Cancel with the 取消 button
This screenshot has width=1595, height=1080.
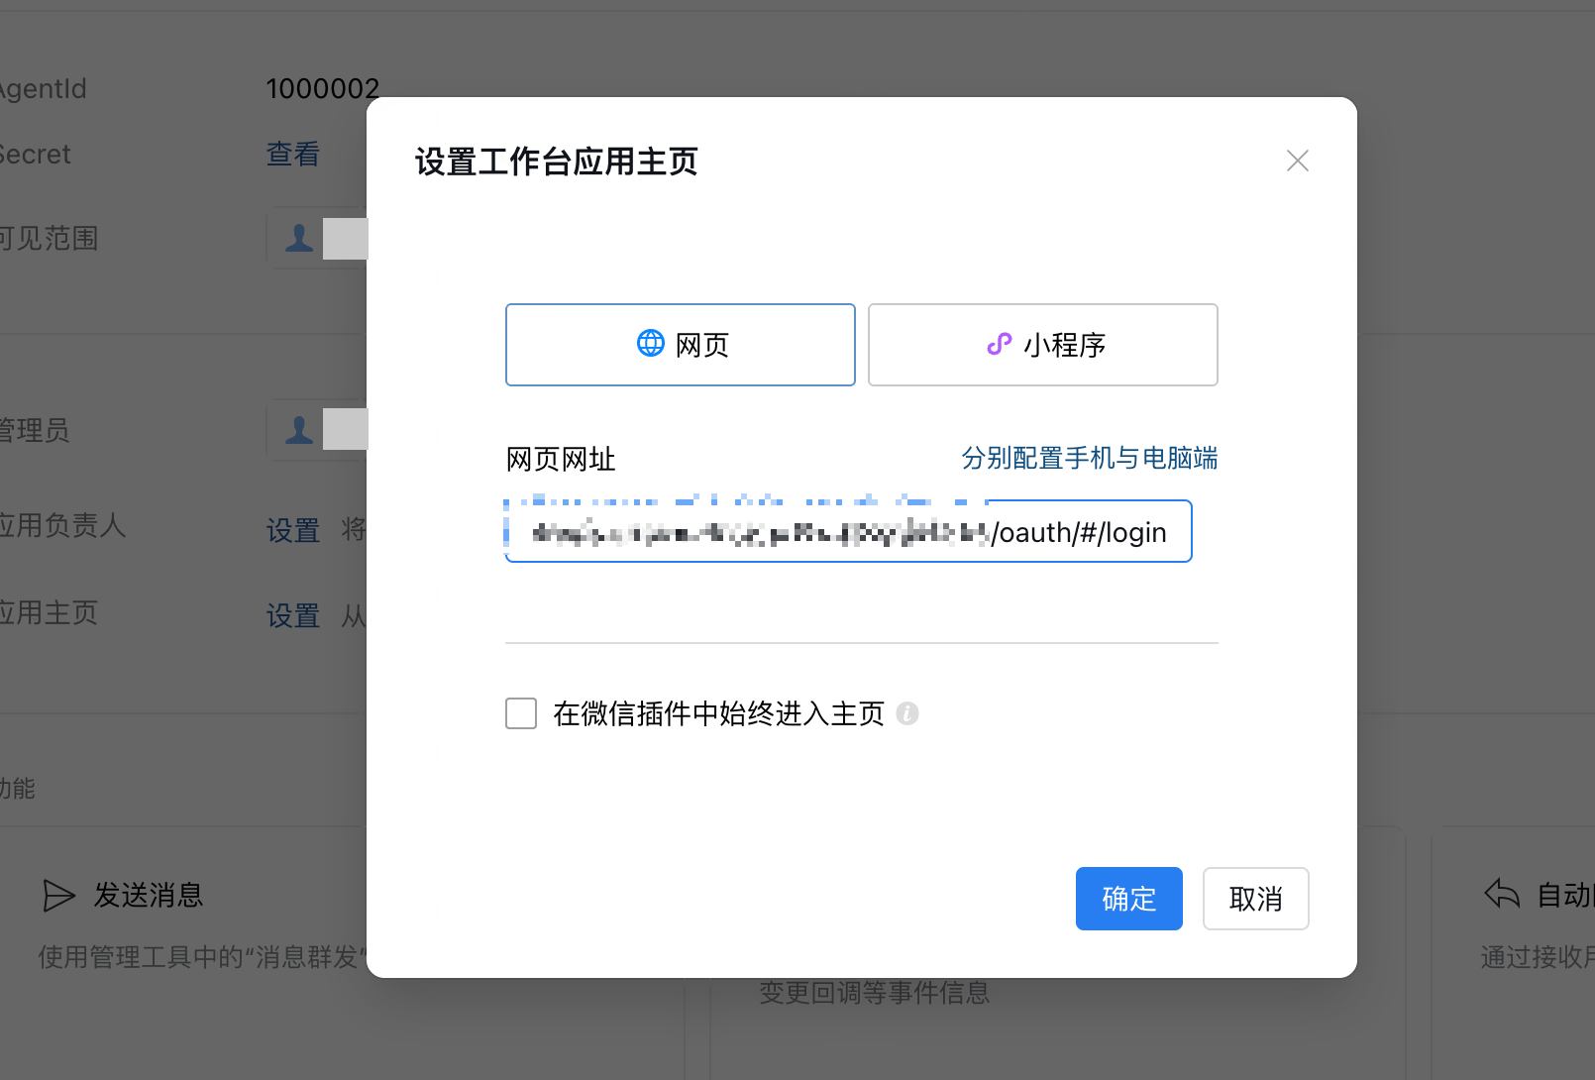coord(1256,899)
